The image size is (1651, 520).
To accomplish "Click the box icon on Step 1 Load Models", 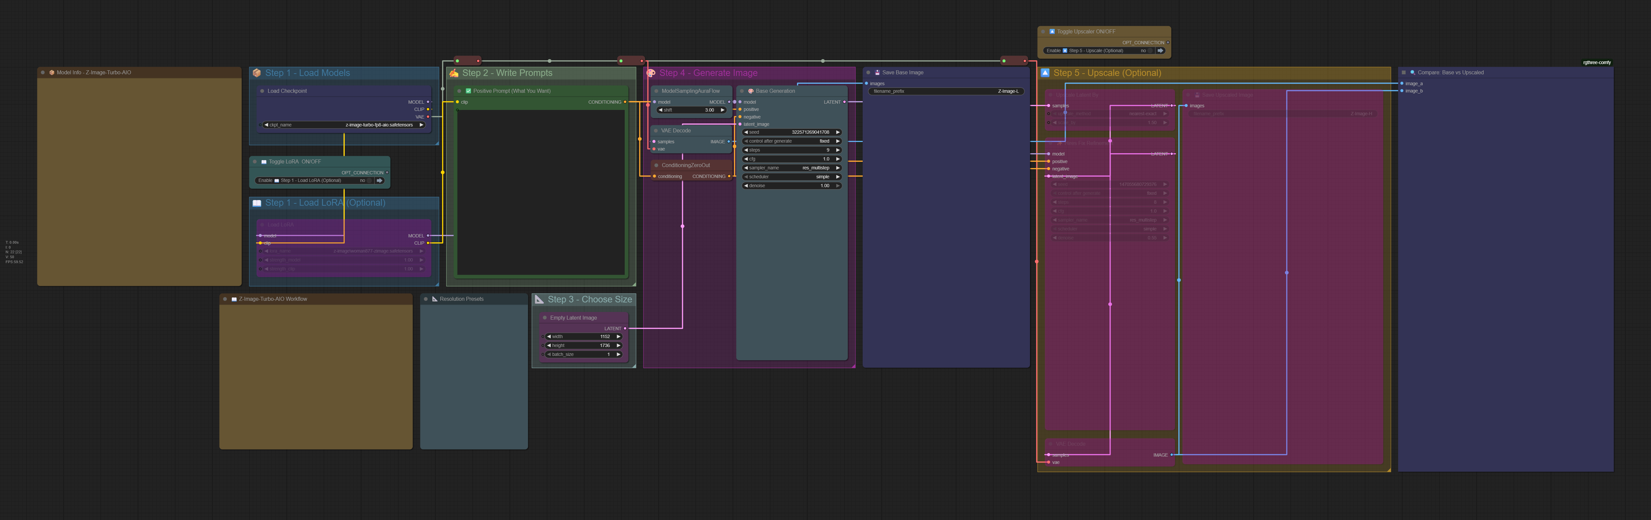I will pos(257,73).
